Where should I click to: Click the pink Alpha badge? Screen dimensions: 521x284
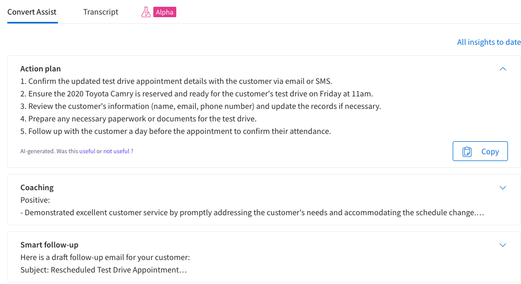(164, 13)
